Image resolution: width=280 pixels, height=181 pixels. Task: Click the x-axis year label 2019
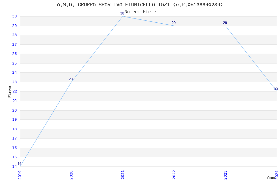click(20, 175)
